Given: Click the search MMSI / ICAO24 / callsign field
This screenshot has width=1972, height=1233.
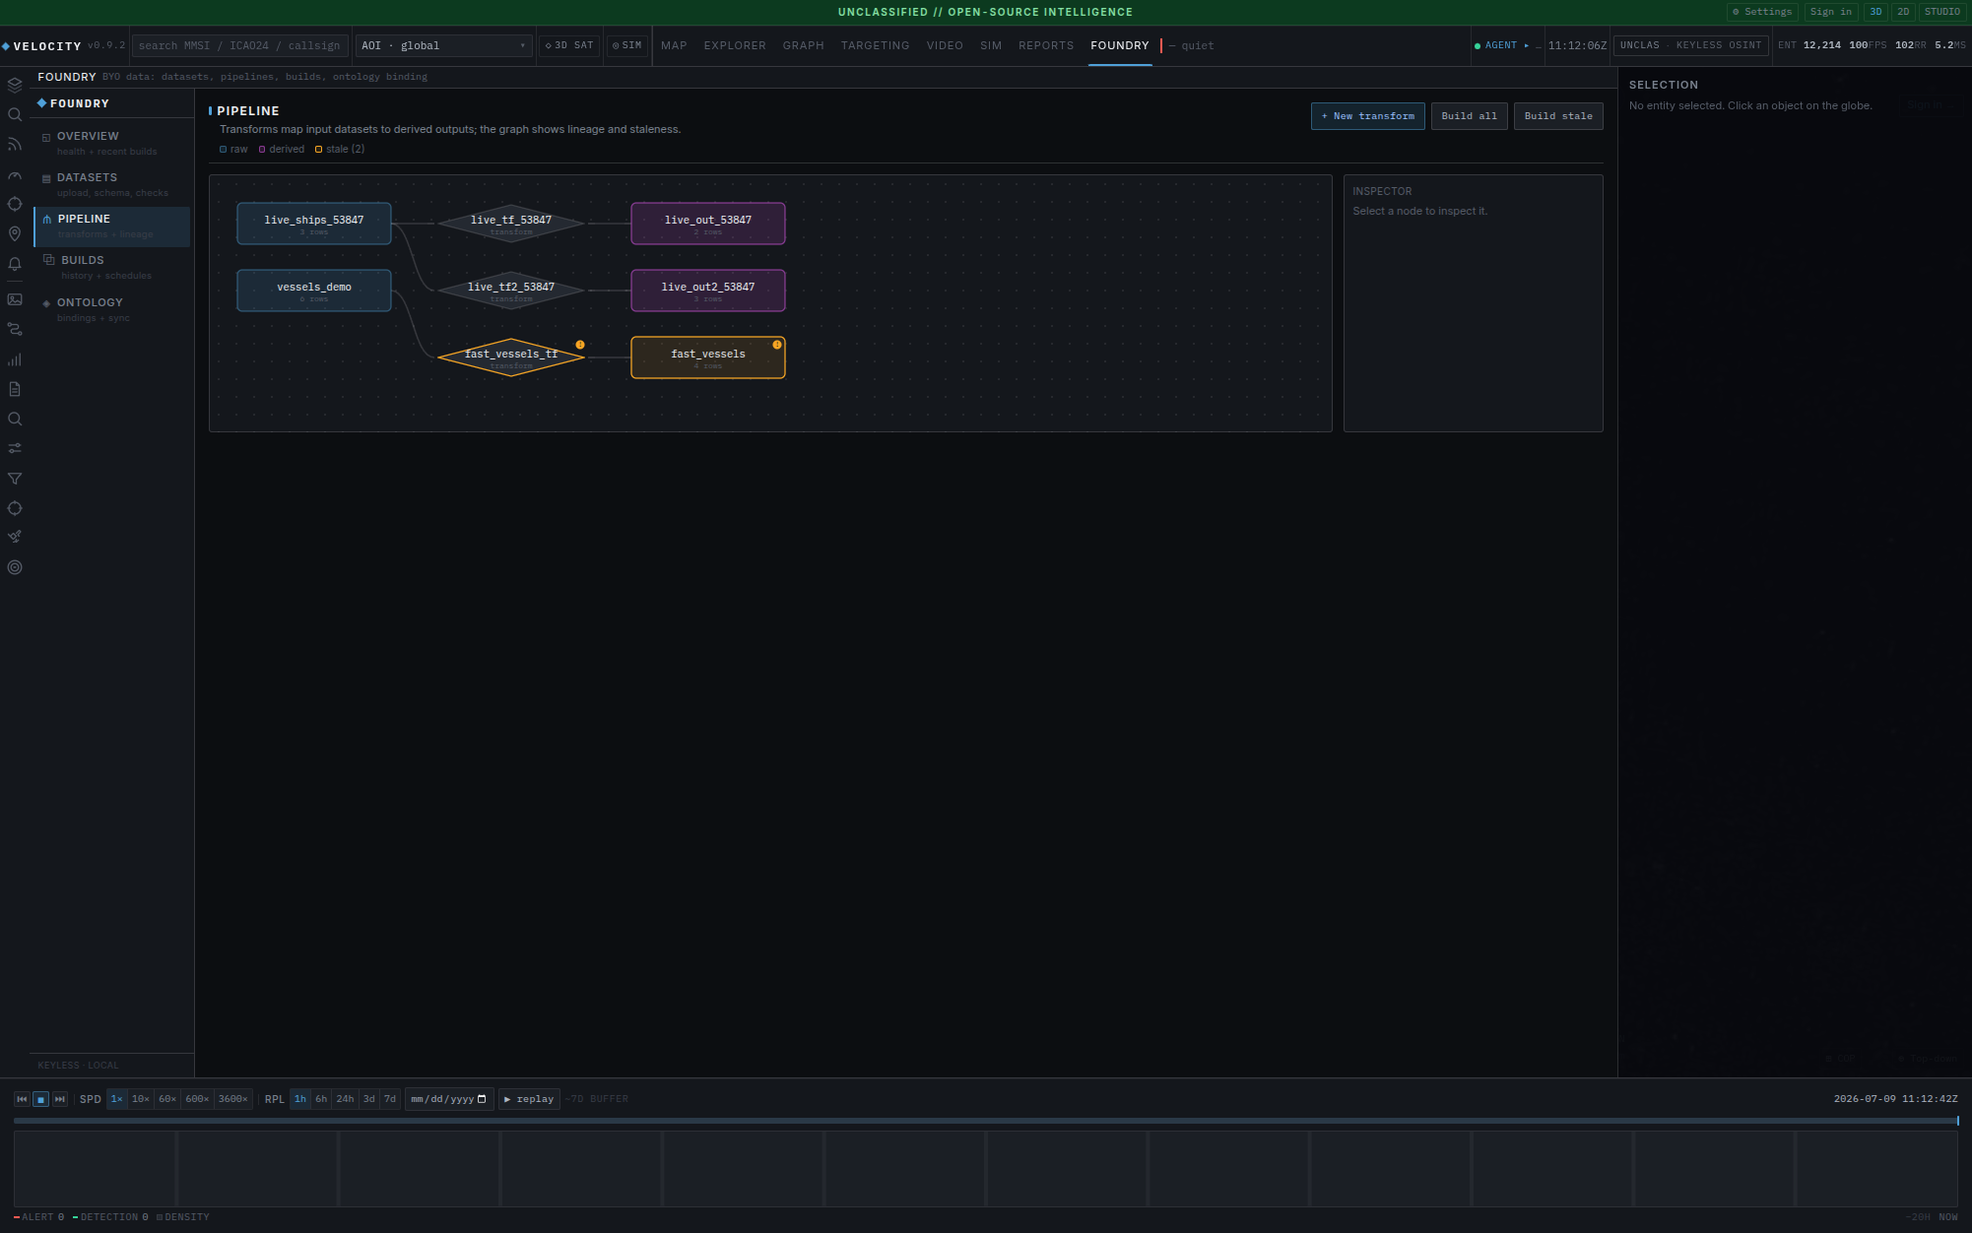Looking at the screenshot, I should pyautogui.click(x=239, y=45).
